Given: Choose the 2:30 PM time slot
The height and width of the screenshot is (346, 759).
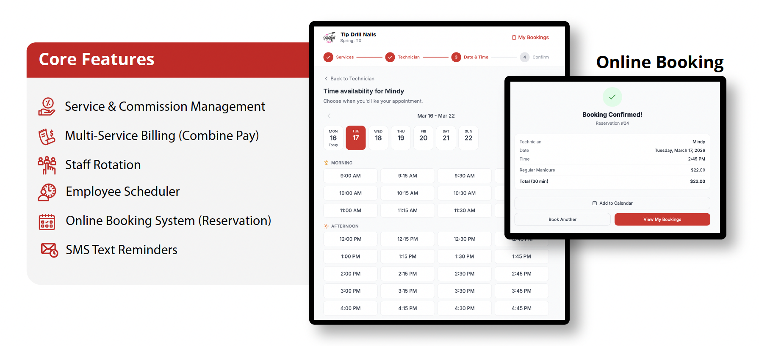Looking at the screenshot, I should (465, 274).
